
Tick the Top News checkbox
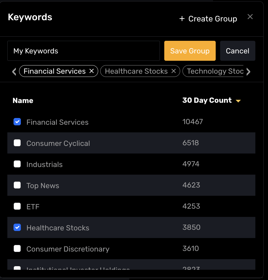pyautogui.click(x=17, y=185)
